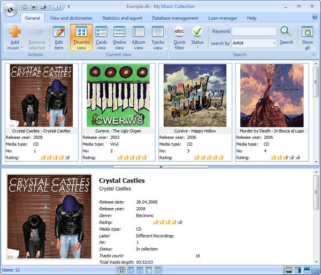This screenshot has width=321, height=275.
Task: Click into the Keyword search field
Action: pyautogui.click(x=254, y=32)
